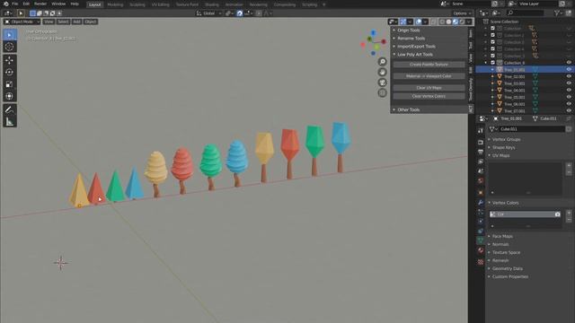This screenshot has height=323, width=575.
Task: Select the Measure tool
Action: coord(10,122)
